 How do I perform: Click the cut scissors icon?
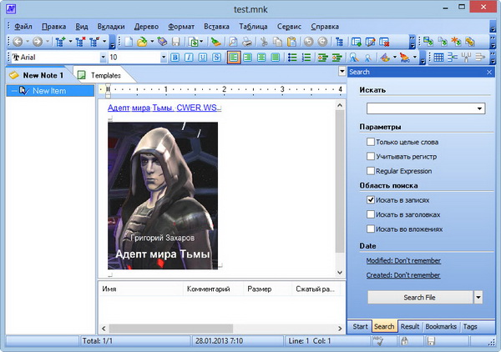(x=264, y=40)
